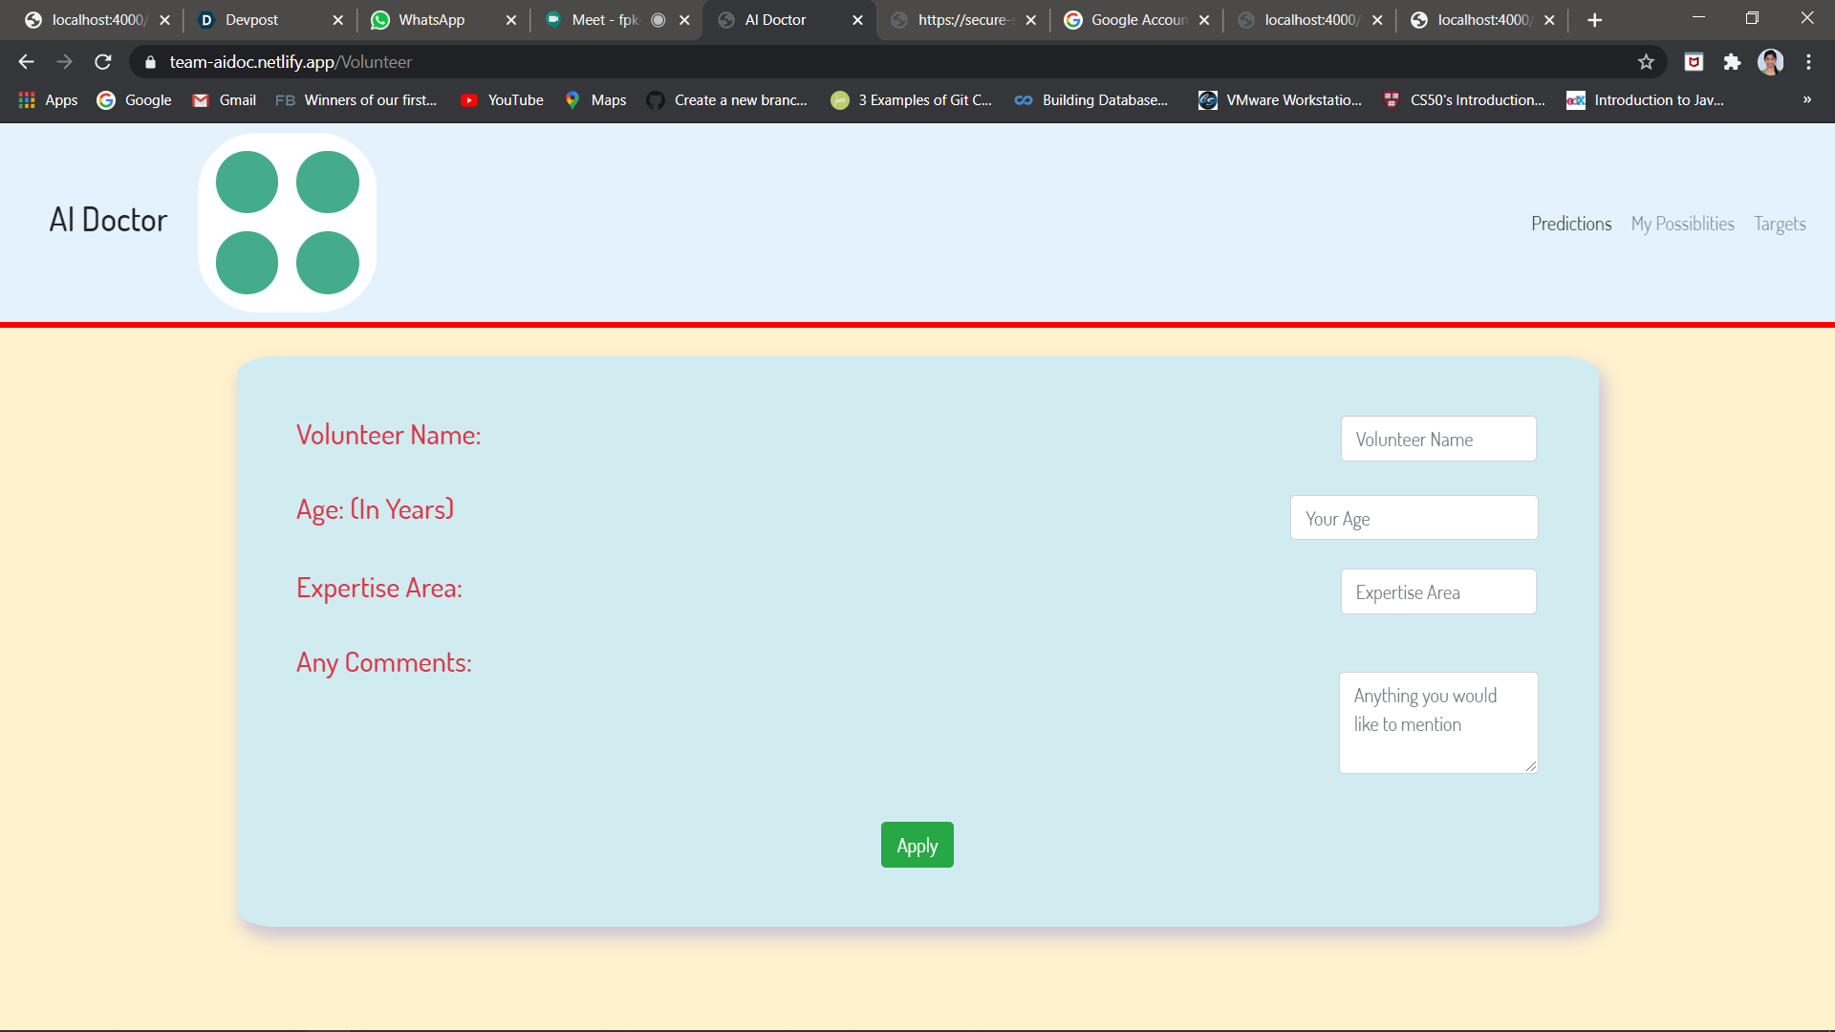This screenshot has width=1835, height=1032.
Task: Open a new tab with the plus button
Action: [1594, 20]
